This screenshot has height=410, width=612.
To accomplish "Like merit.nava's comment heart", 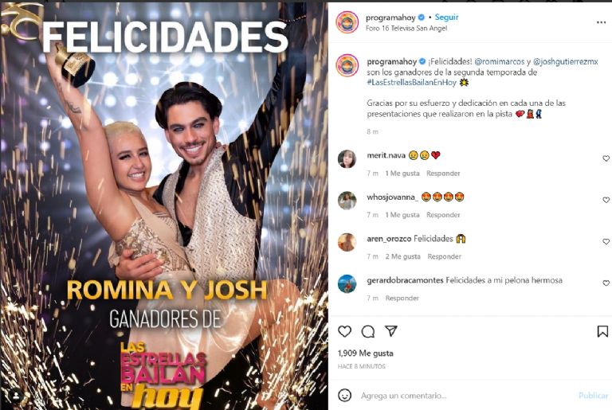I will 606,158.
